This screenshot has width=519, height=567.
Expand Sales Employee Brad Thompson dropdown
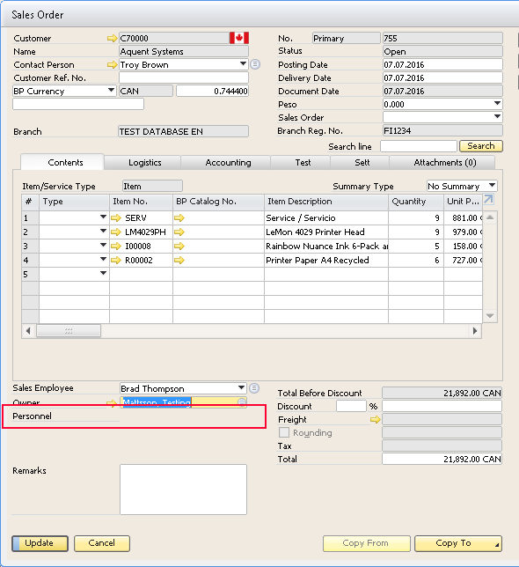point(241,388)
